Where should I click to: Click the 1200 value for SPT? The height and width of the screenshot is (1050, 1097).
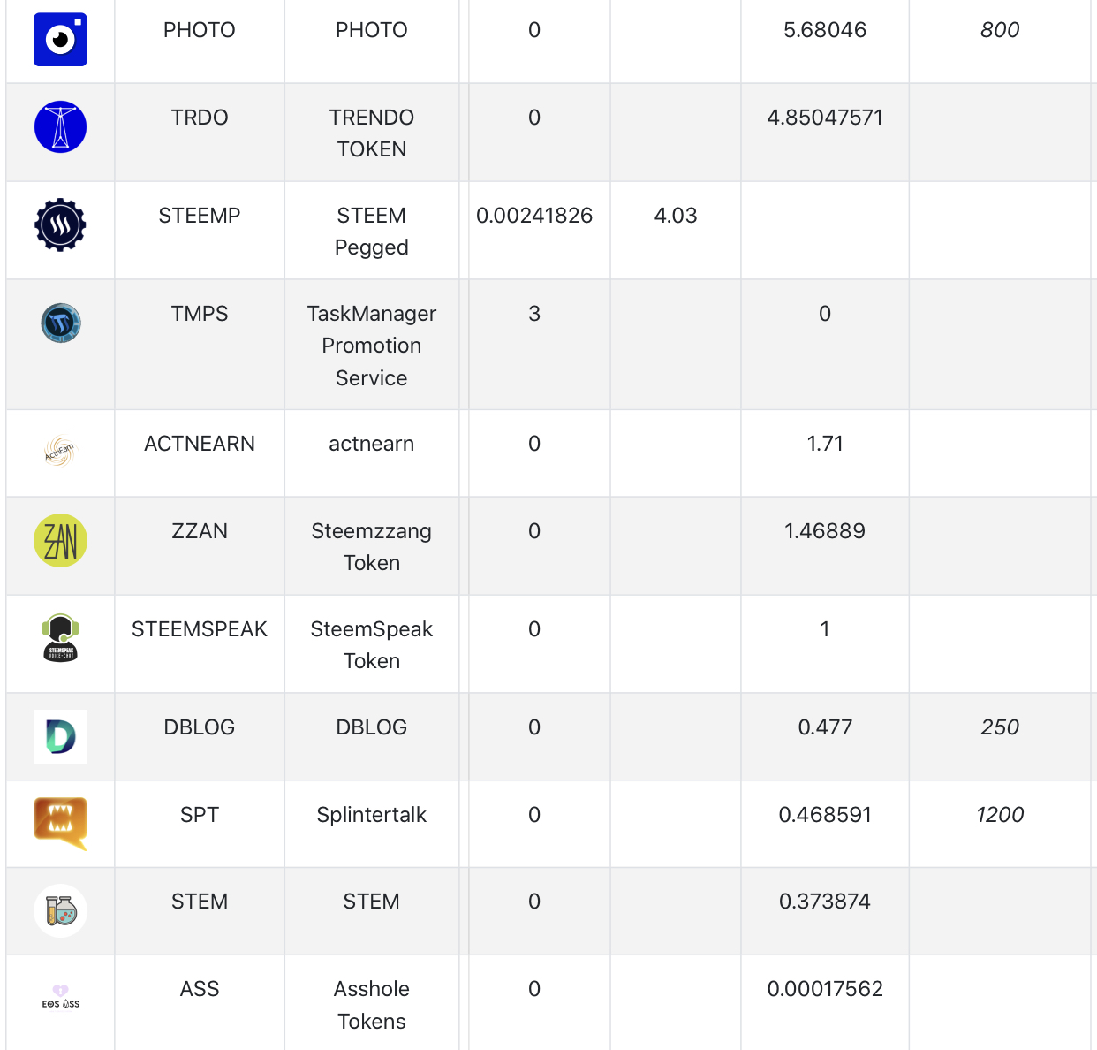1000,815
